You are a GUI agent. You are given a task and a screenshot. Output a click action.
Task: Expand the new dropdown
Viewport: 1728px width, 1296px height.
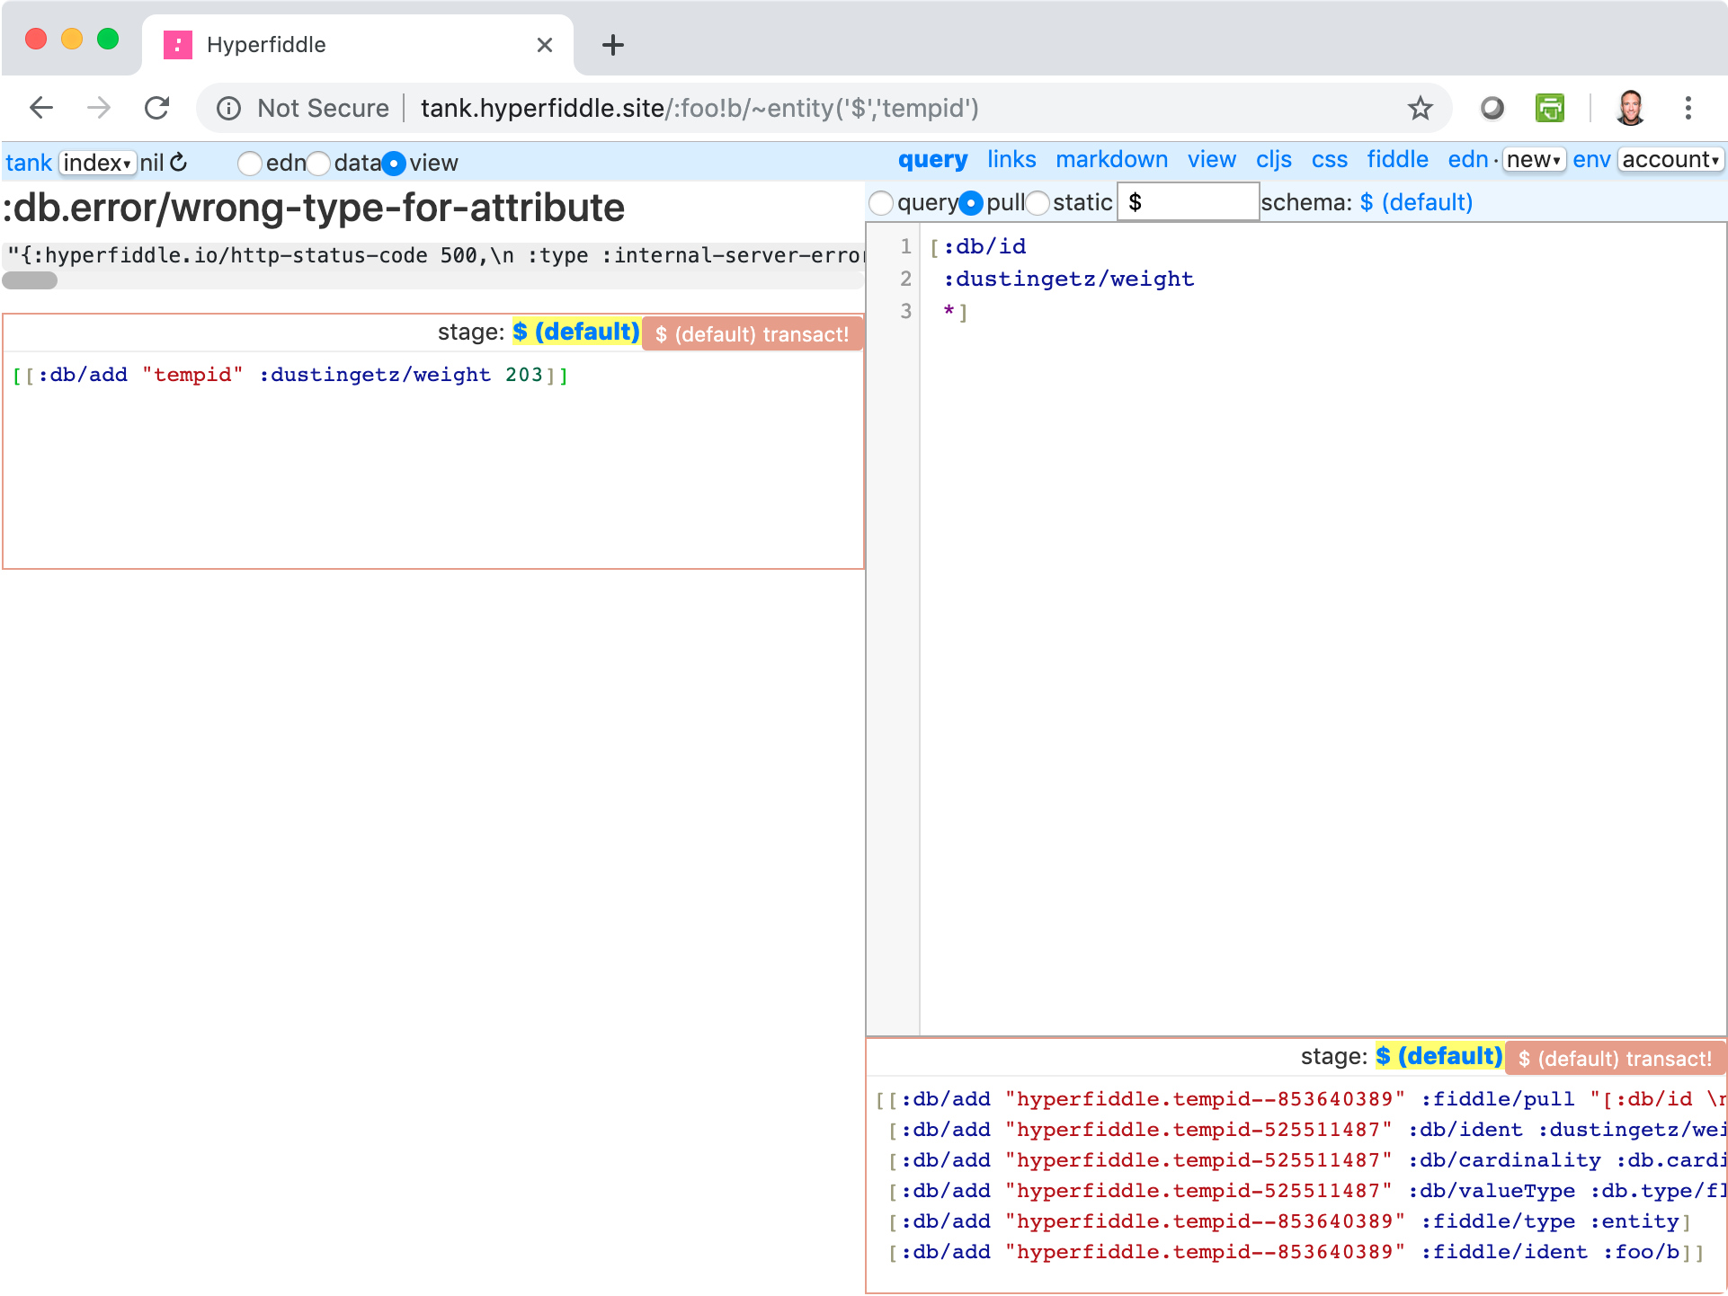(x=1534, y=160)
